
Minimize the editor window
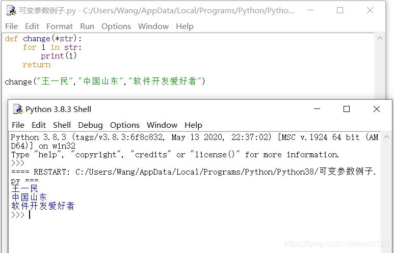coord(310,10)
